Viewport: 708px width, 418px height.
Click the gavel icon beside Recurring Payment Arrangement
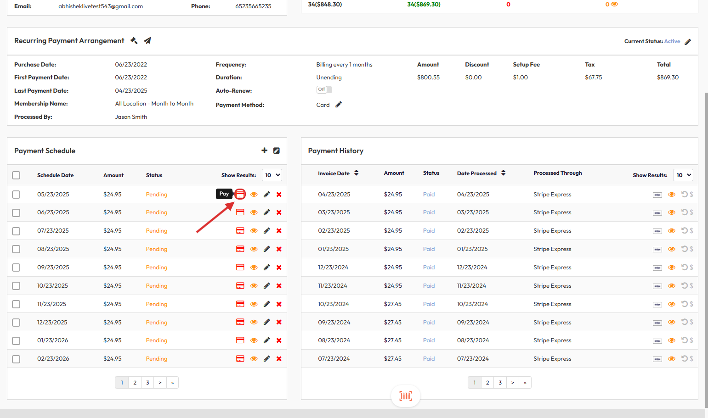click(x=134, y=41)
